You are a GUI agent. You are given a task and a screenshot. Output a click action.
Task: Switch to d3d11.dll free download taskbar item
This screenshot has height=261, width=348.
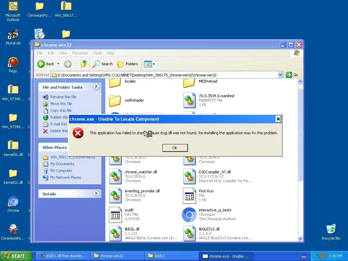pos(63,256)
